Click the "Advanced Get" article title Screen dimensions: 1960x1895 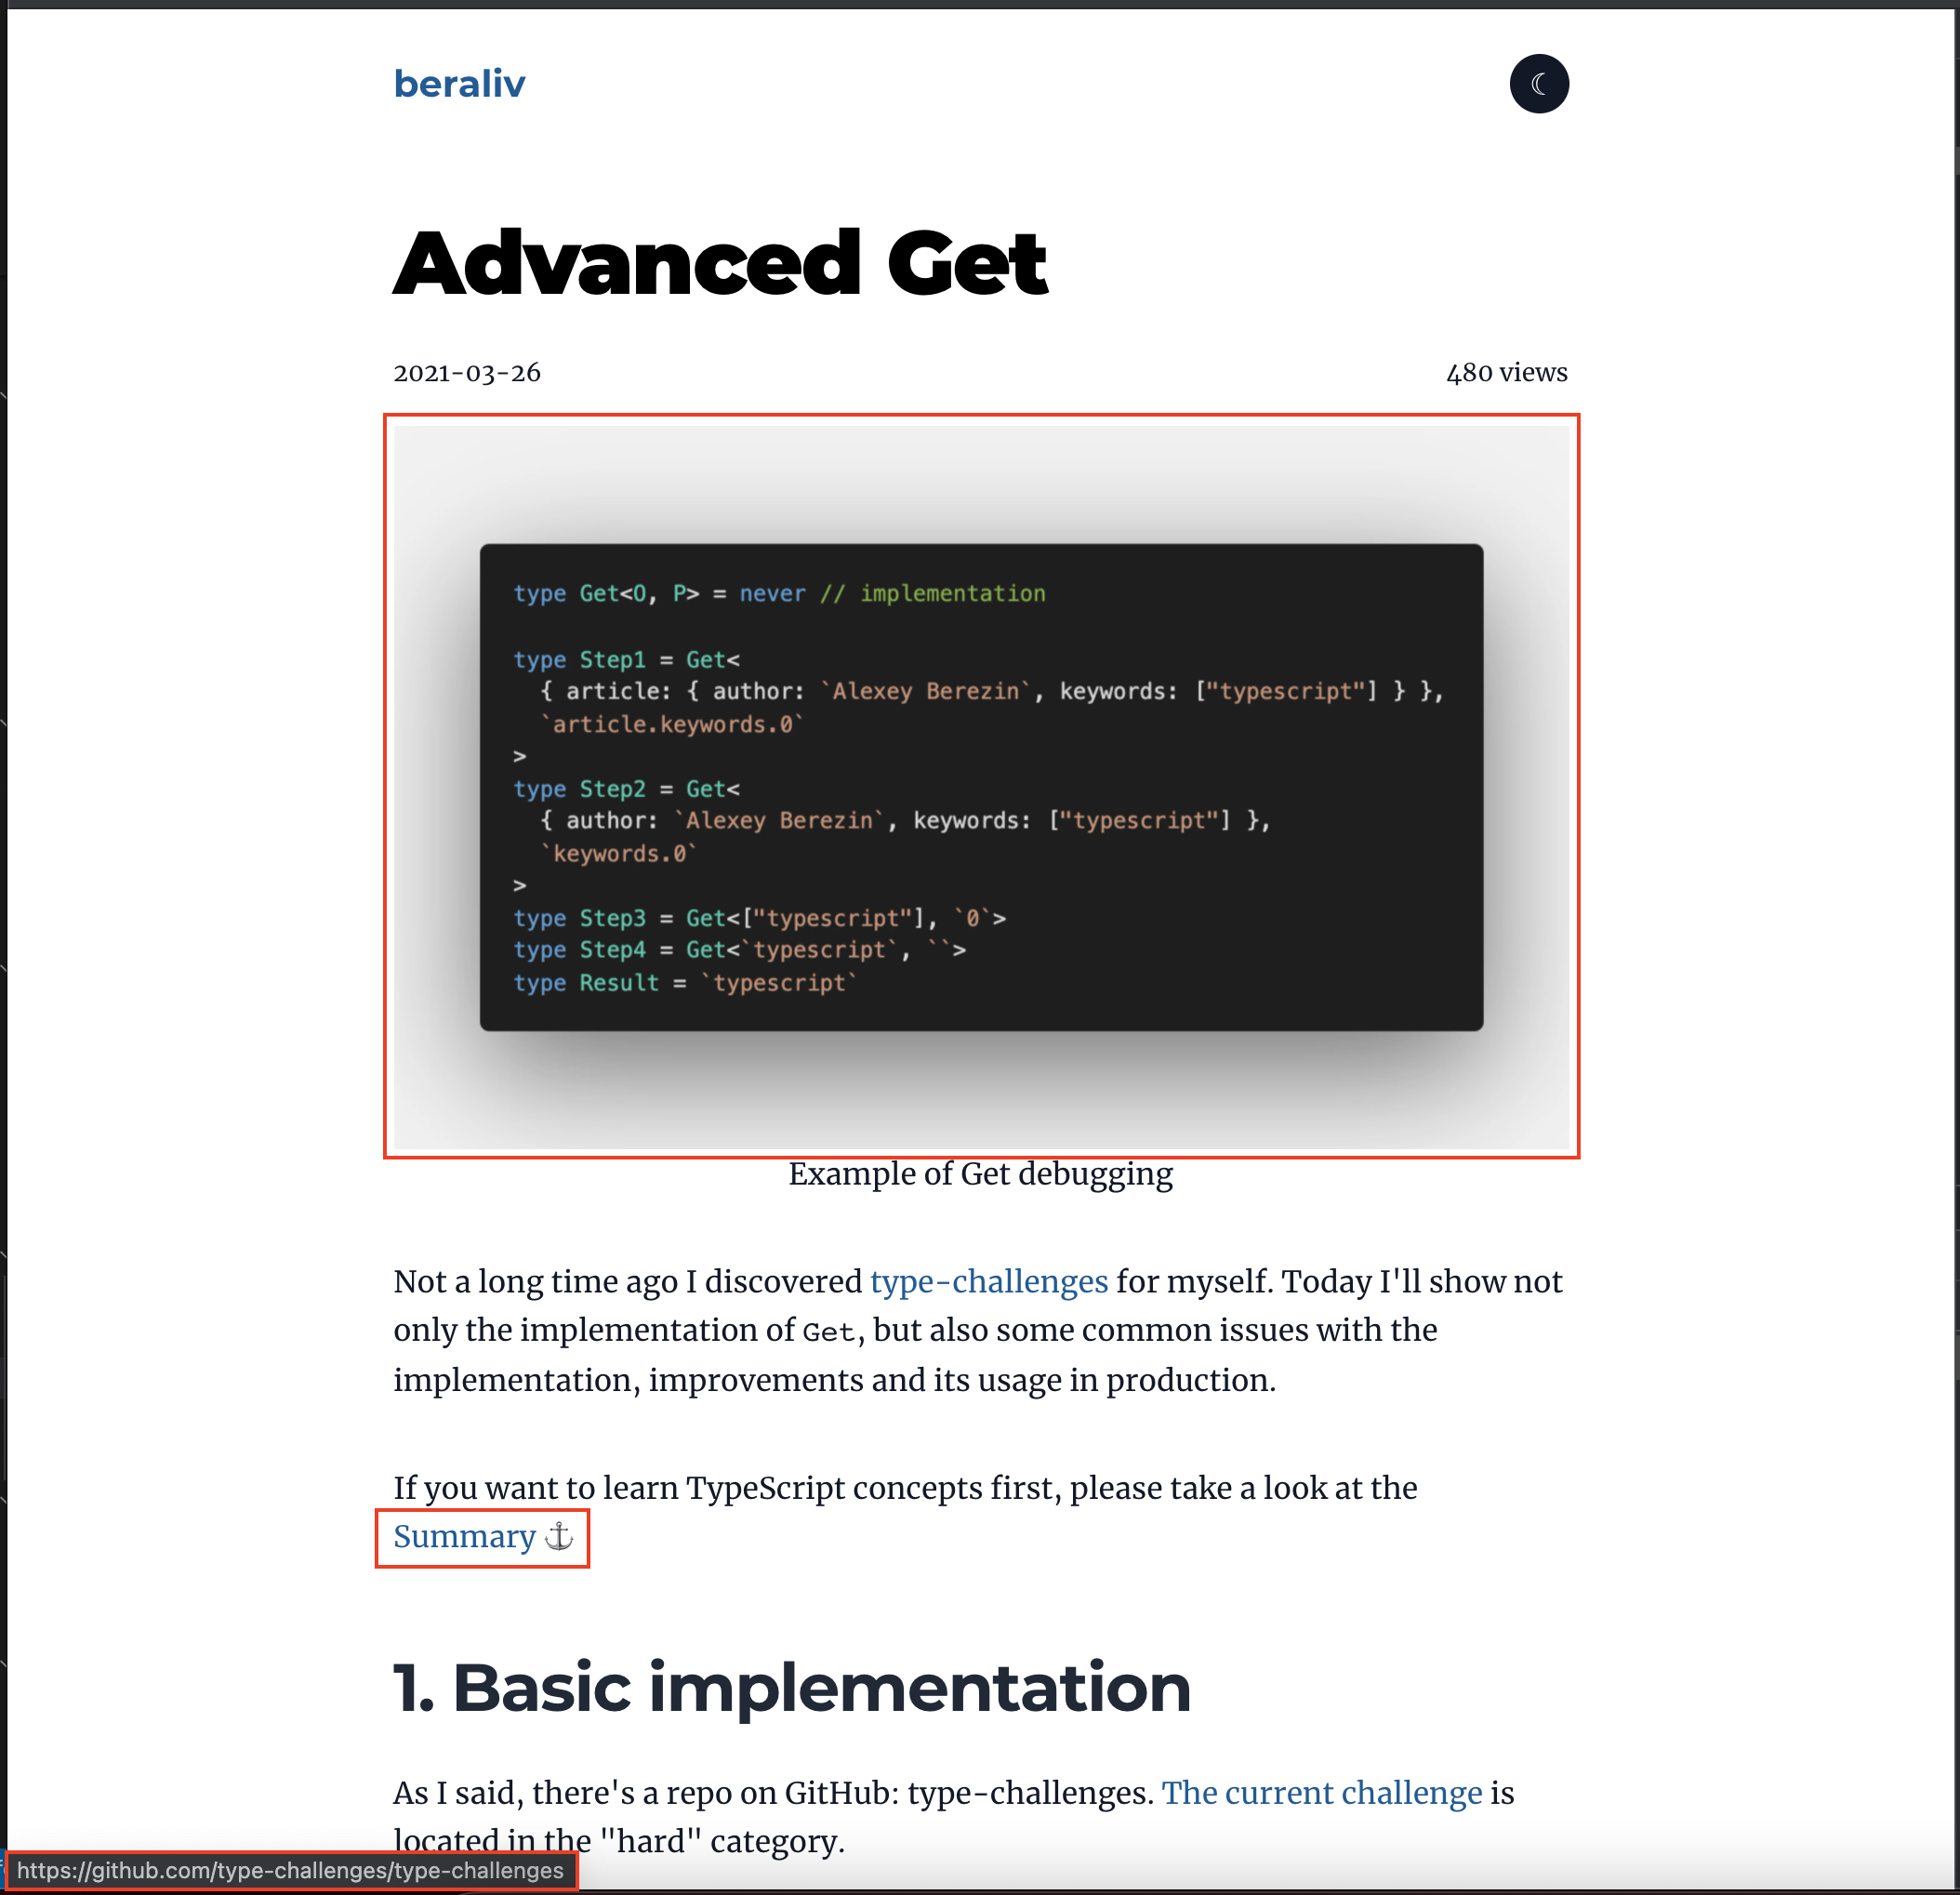719,263
